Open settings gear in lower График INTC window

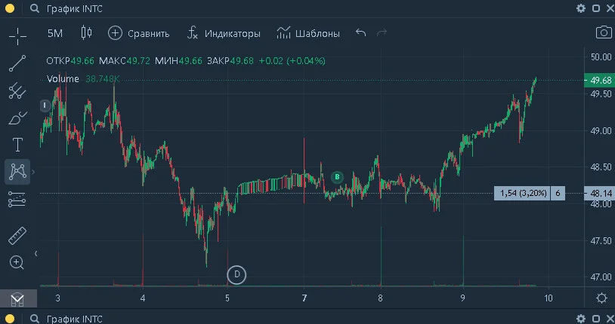581,319
